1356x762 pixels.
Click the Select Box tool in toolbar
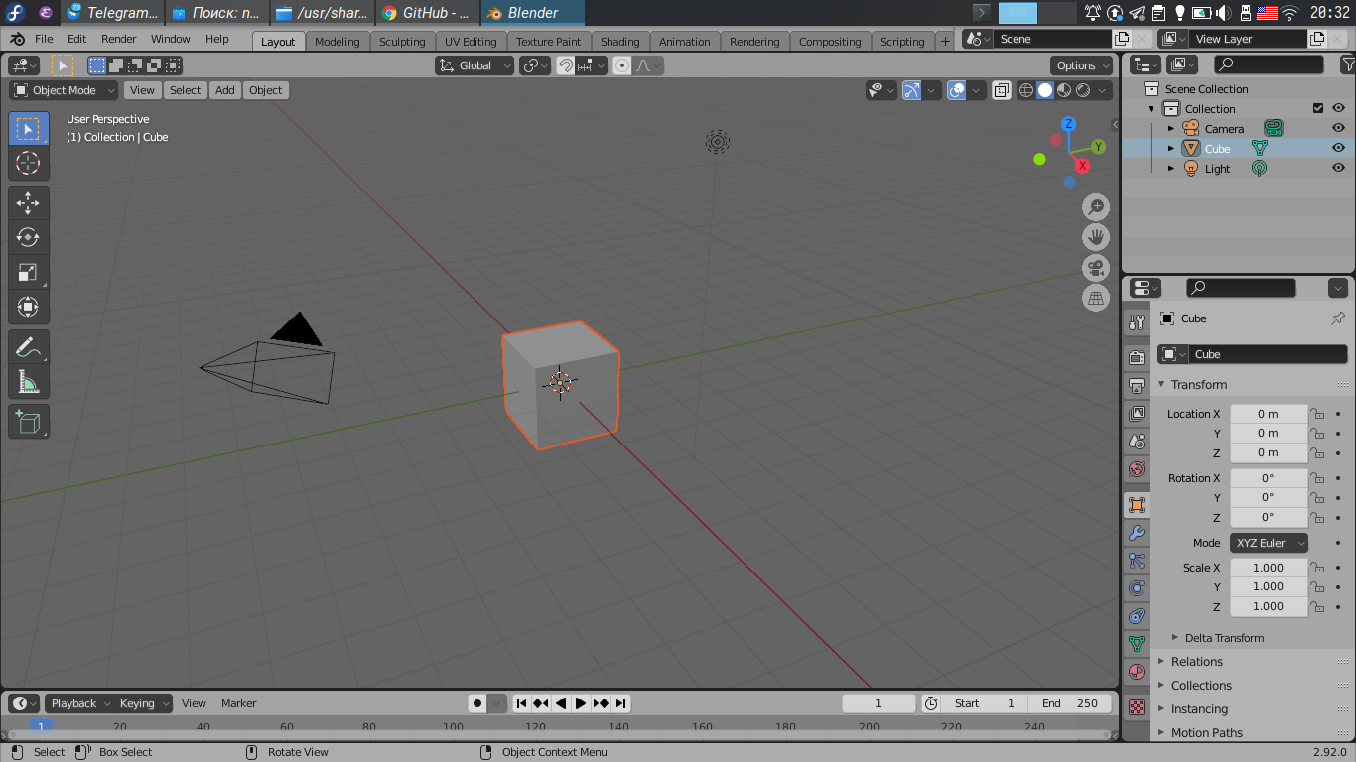coord(29,129)
